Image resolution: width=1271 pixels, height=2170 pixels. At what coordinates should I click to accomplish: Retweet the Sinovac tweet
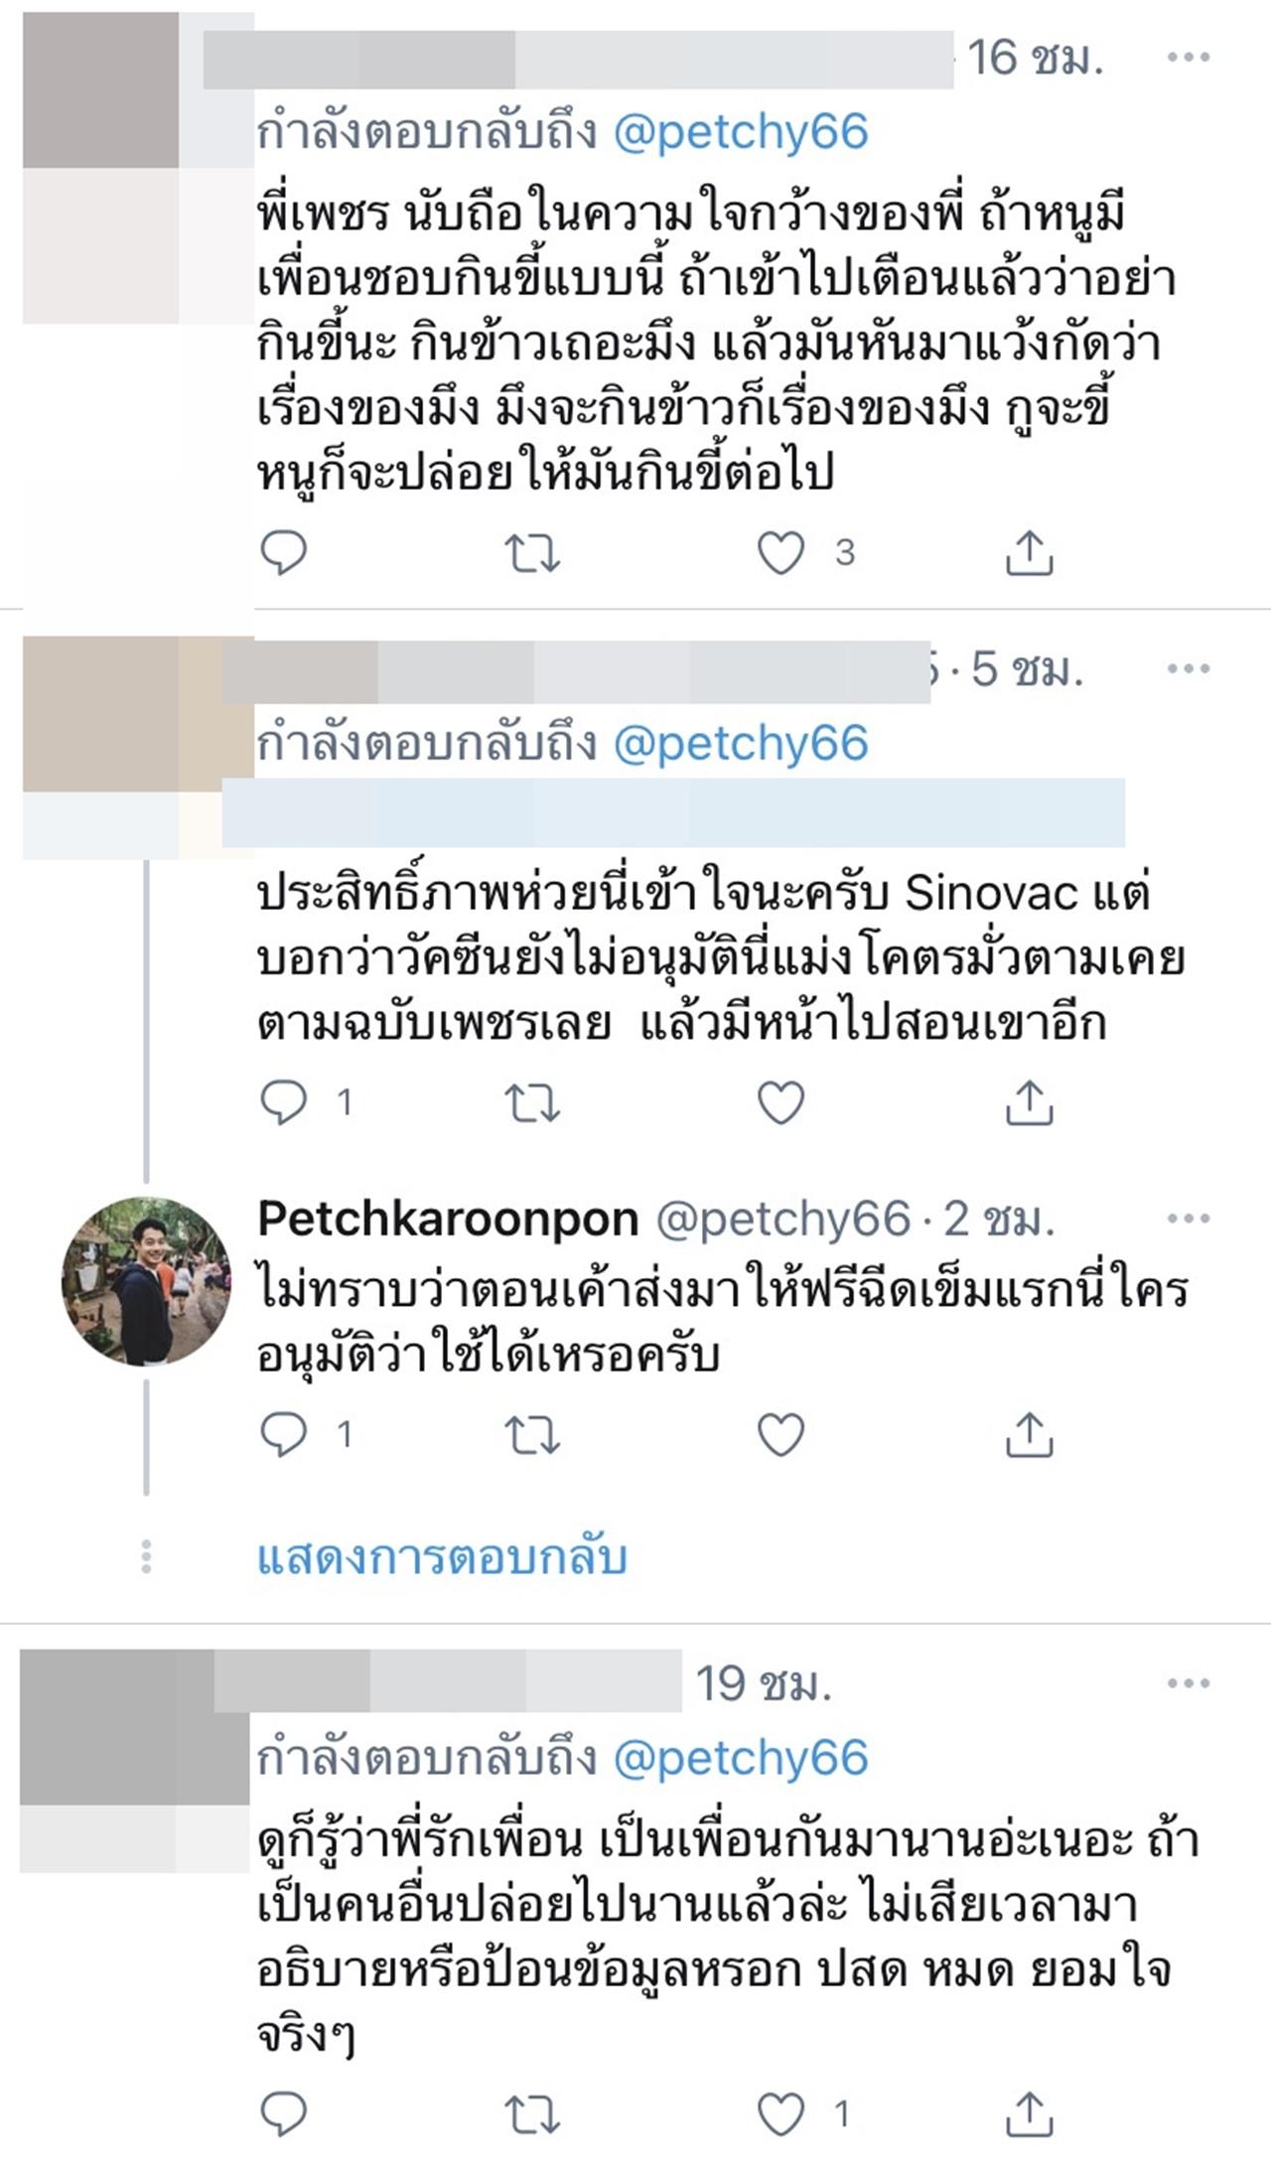click(532, 1102)
